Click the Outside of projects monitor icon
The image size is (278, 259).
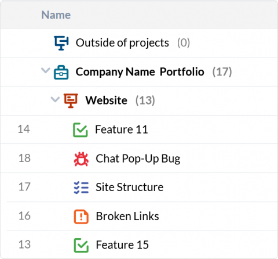click(61, 43)
